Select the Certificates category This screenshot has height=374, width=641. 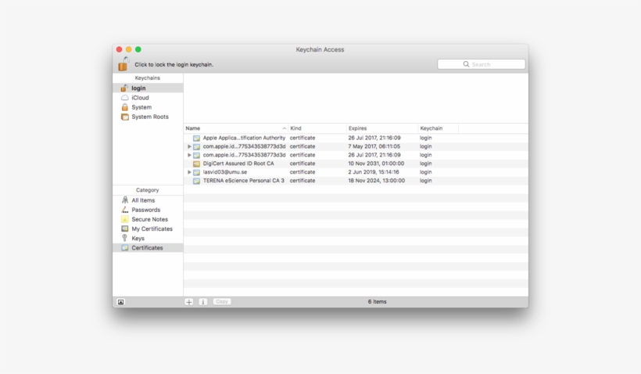click(148, 247)
